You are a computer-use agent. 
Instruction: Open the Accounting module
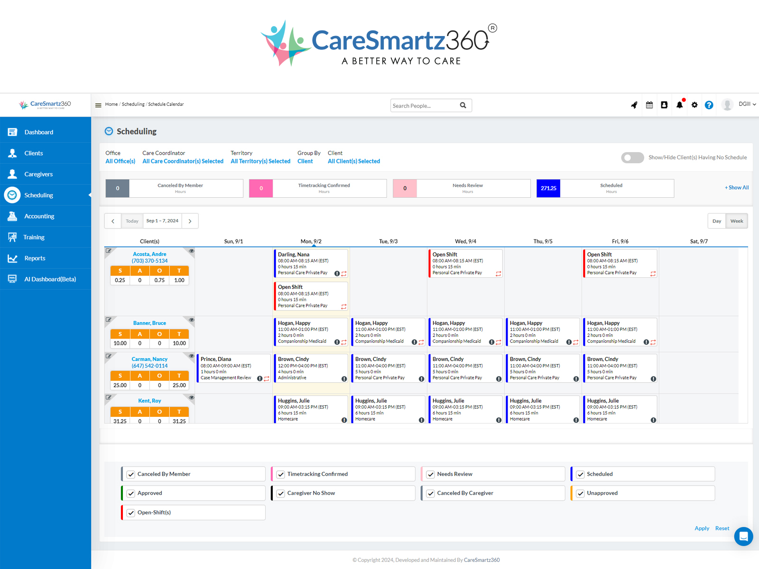click(39, 216)
